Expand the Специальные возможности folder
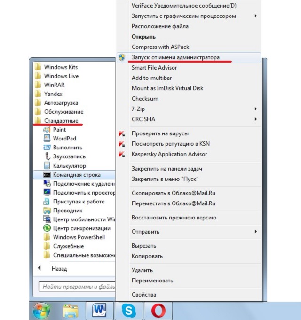The image size is (301, 320). click(84, 255)
